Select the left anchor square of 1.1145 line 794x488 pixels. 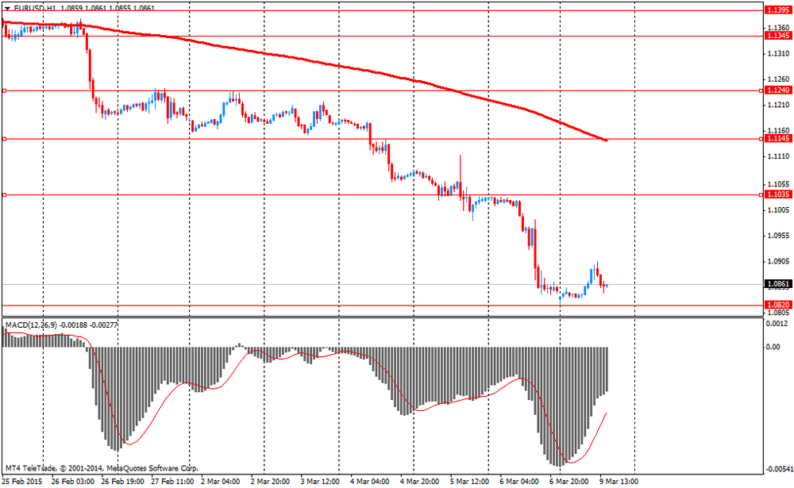(4, 139)
